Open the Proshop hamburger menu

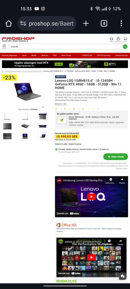pyautogui.click(x=4, y=47)
